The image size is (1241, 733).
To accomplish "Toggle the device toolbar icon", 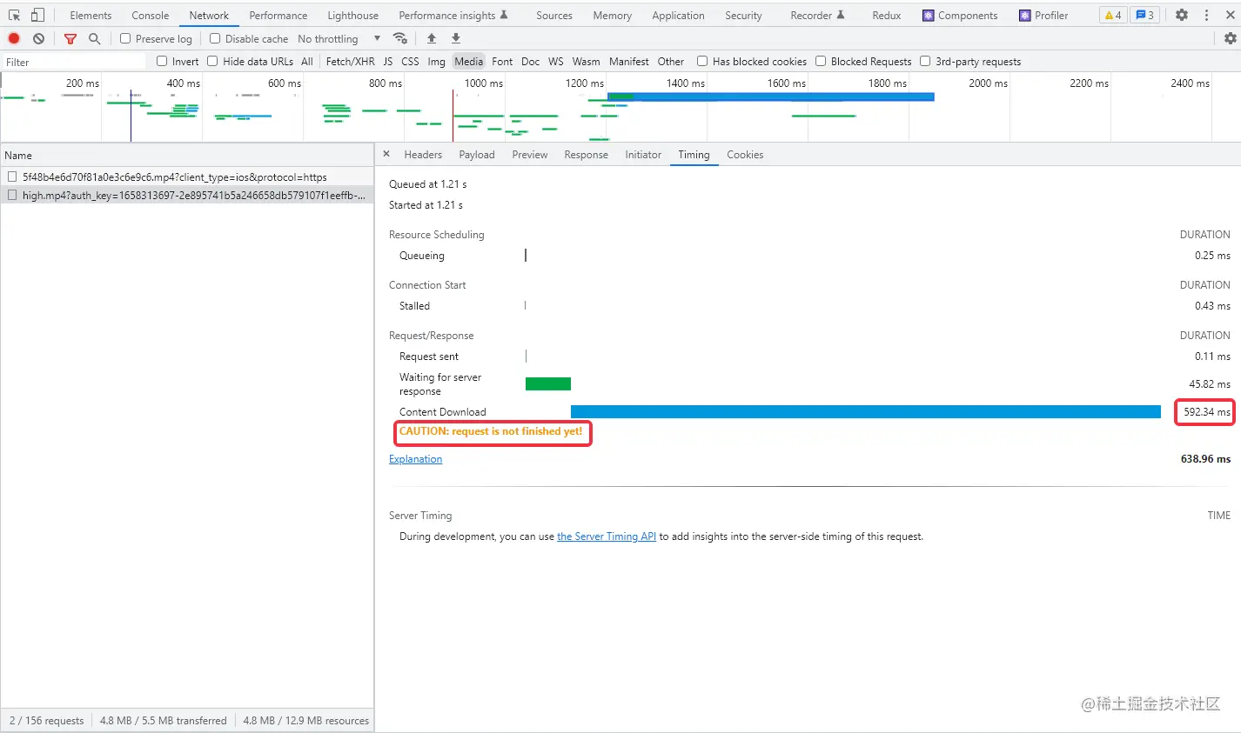I will pos(37,15).
